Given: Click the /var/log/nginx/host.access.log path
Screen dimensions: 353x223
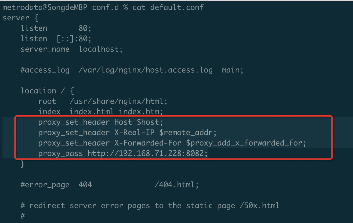Looking at the screenshot, I should click(145, 70).
